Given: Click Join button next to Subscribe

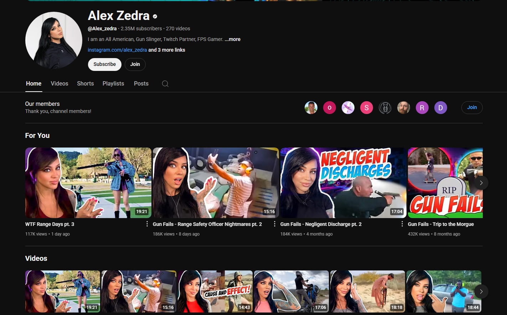Looking at the screenshot, I should click(135, 64).
